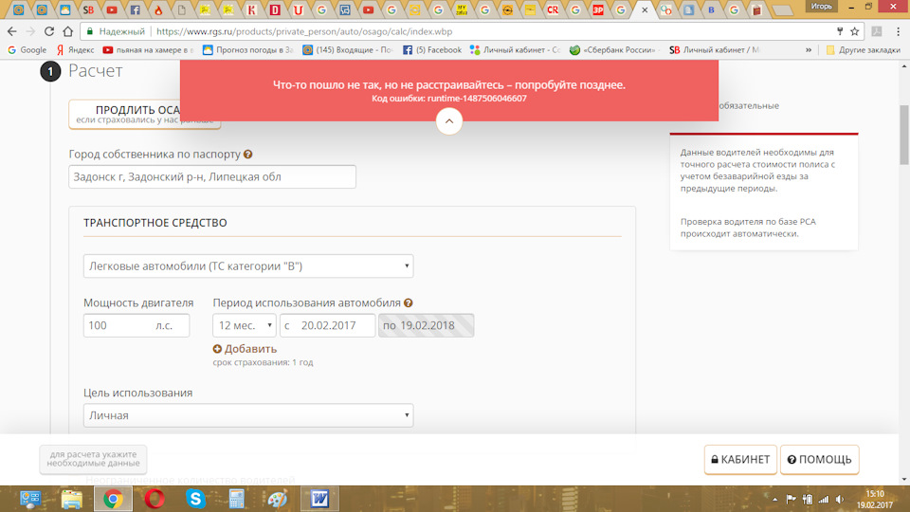Click the plus Добавить period link
The image size is (910, 512).
pyautogui.click(x=246, y=349)
